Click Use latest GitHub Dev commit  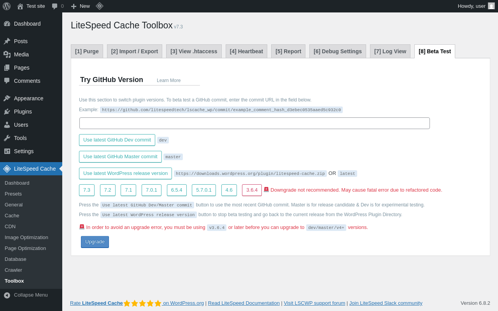117,140
